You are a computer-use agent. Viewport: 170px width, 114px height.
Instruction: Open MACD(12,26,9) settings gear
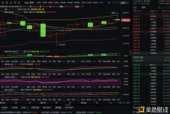pos(19,52)
